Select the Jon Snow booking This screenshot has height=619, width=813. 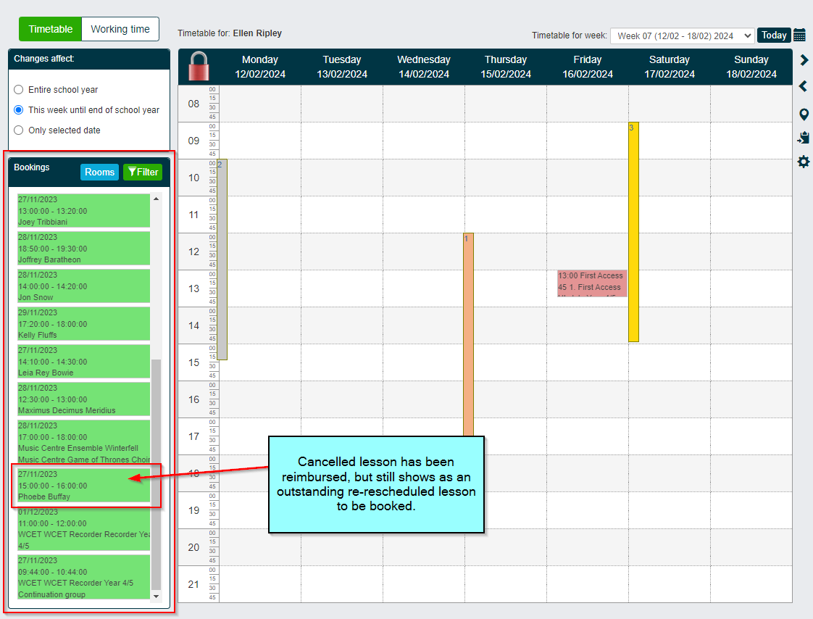83,286
